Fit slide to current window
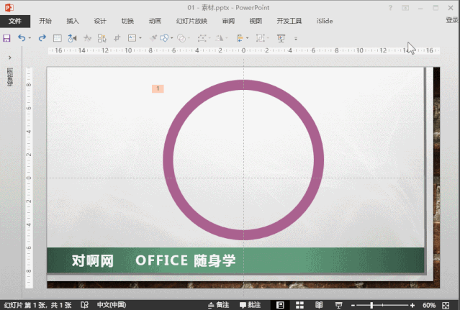Image resolution: width=460 pixels, height=310 pixels. (x=446, y=305)
